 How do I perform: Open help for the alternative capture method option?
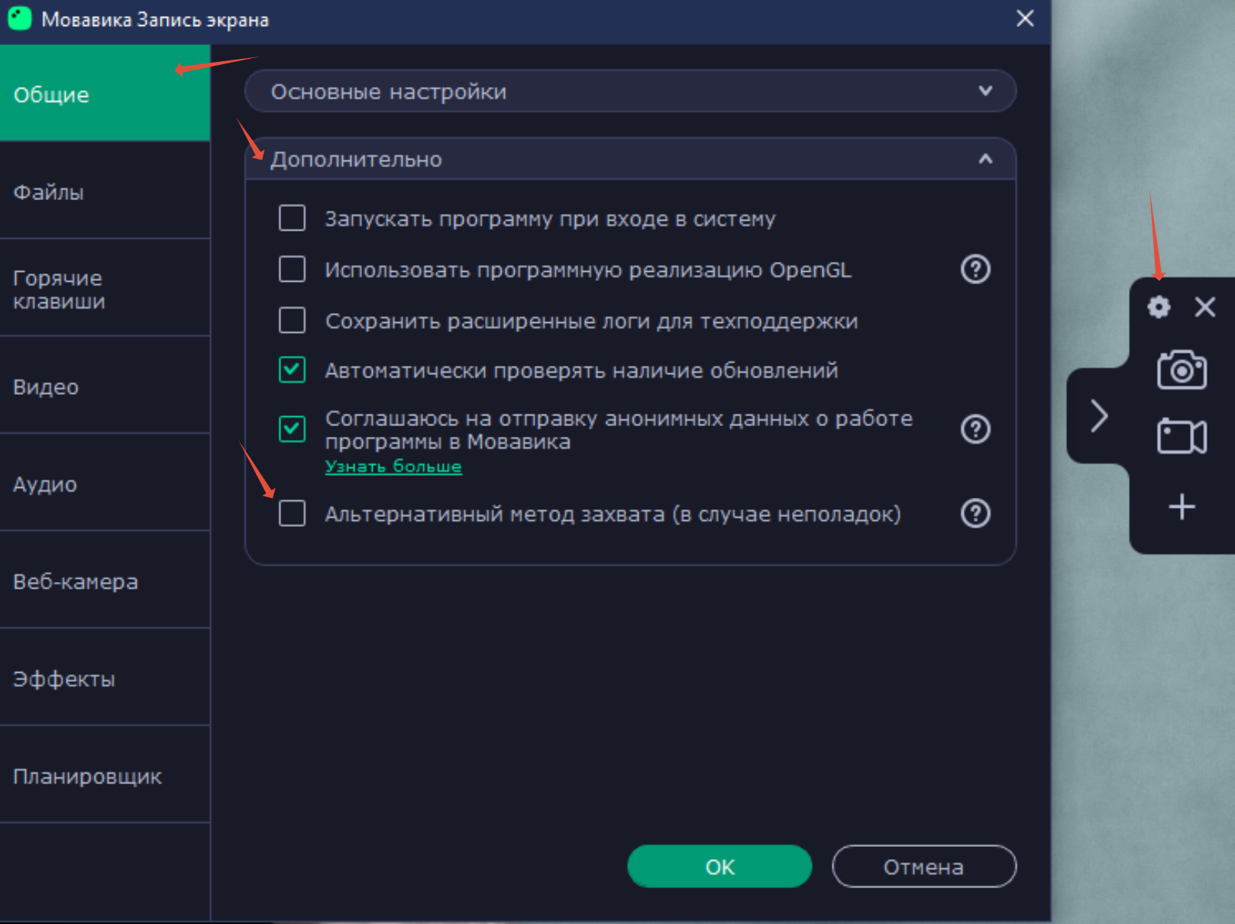click(x=975, y=513)
